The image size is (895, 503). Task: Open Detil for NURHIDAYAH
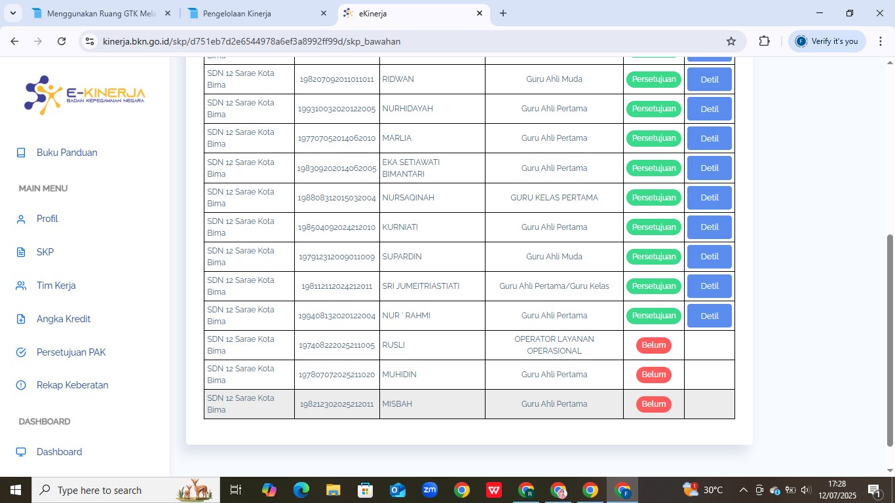[x=710, y=109]
